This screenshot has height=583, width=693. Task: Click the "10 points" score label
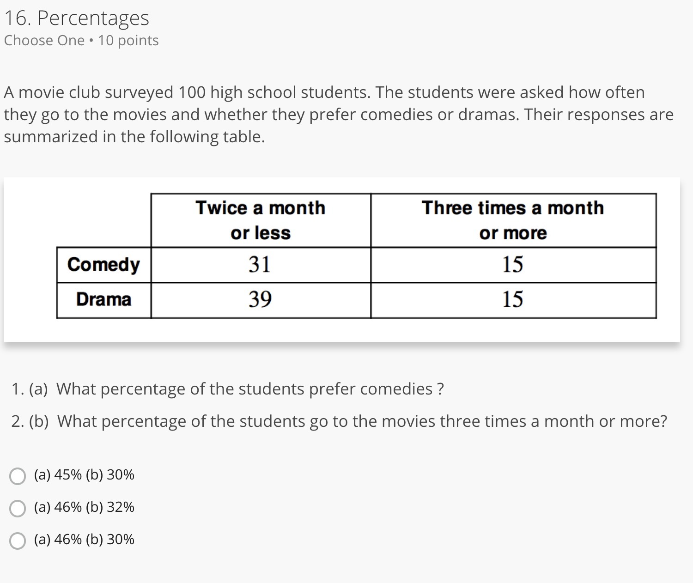[128, 41]
